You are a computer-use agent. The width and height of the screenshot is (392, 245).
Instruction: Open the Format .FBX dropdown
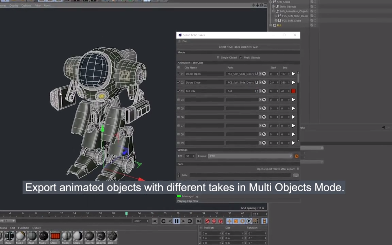[x=250, y=156]
